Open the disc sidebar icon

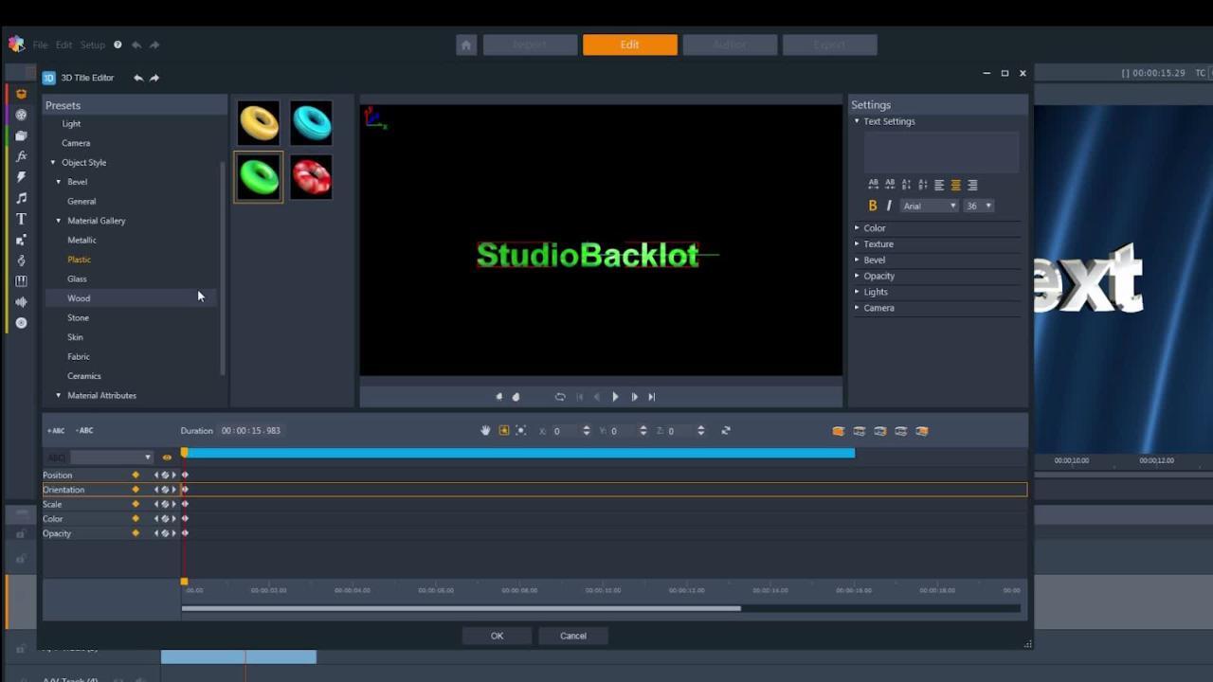21,323
